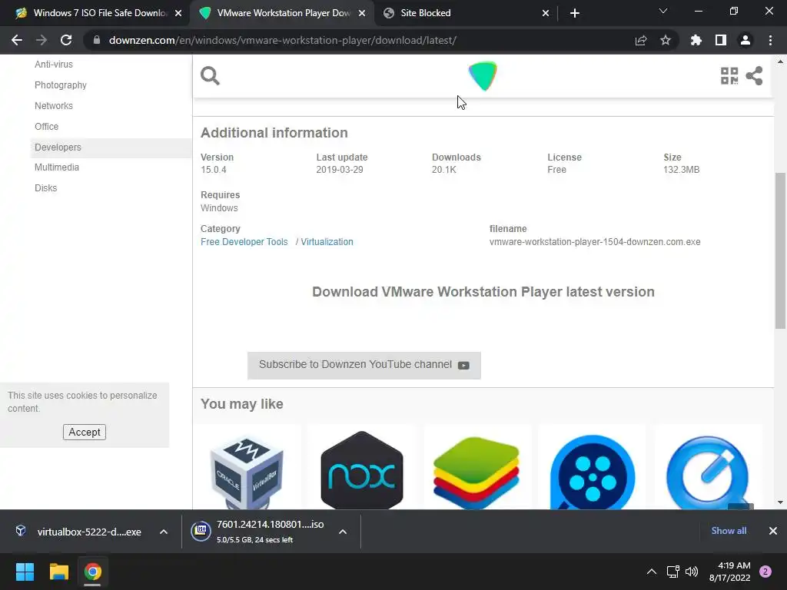787x590 pixels.
Task: Click the share icon on the page header
Action: [754, 76]
